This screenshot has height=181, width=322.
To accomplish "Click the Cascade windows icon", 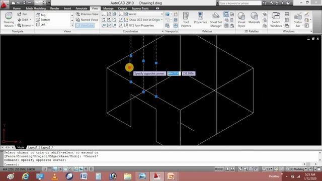I will [287, 26].
